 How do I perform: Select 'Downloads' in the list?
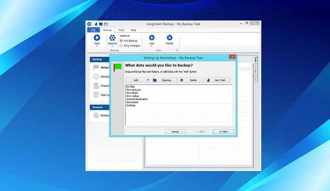pyautogui.click(x=132, y=102)
